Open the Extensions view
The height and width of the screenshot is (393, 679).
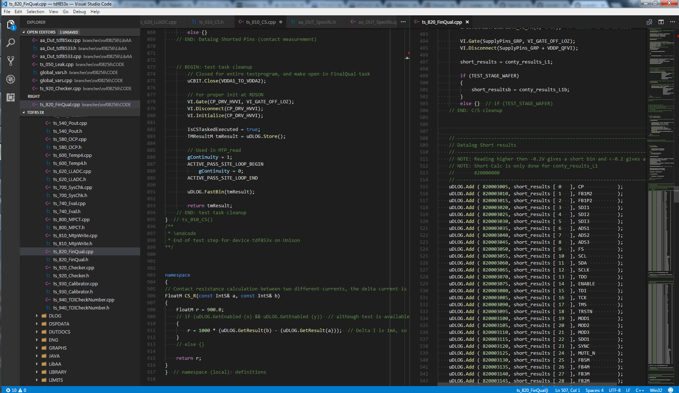coord(11,97)
